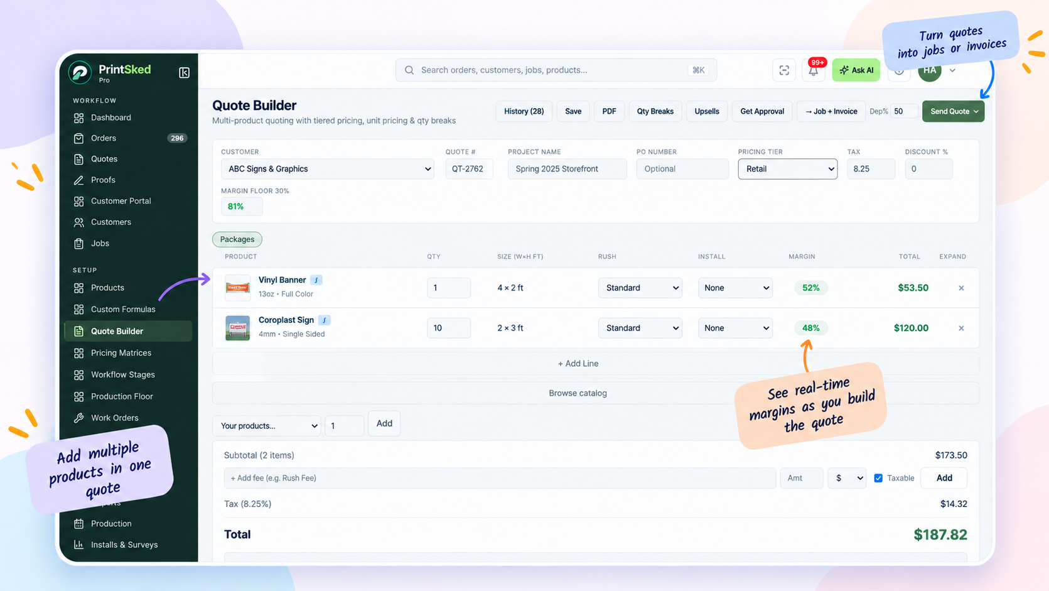This screenshot has width=1049, height=591.
Task: Click the Products sidebar icon
Action: [x=78, y=288]
